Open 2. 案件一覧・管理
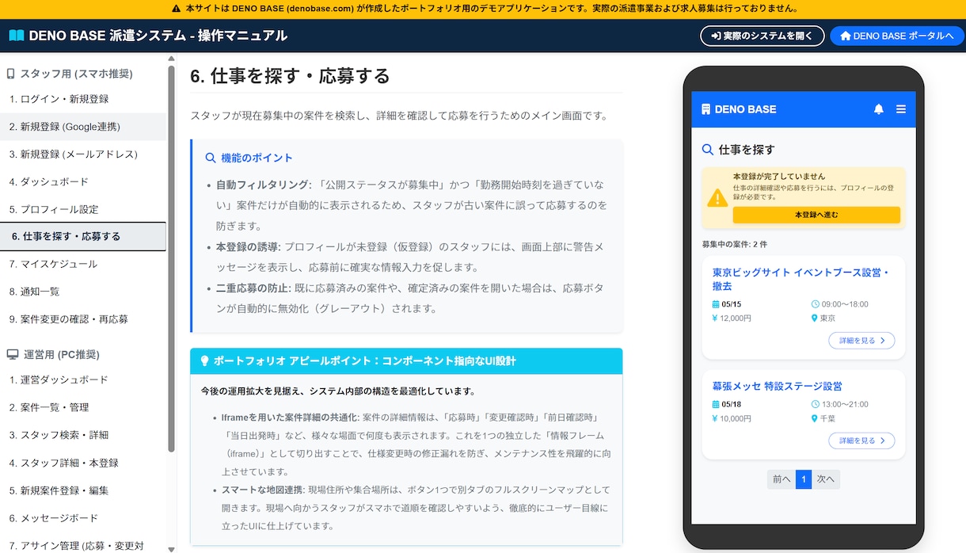The height and width of the screenshot is (553, 966). (83, 407)
